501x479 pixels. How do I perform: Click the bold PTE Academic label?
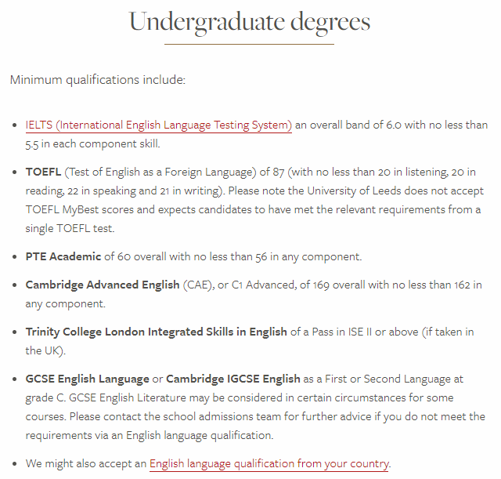click(x=63, y=256)
